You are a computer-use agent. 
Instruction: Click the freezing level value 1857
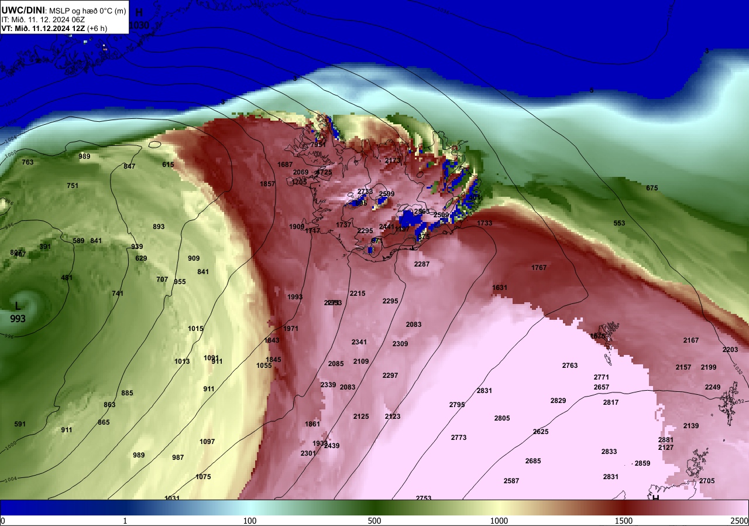[x=267, y=184]
